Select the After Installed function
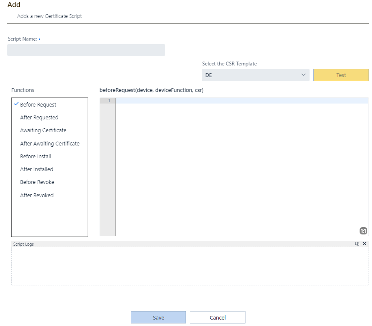 click(37, 169)
